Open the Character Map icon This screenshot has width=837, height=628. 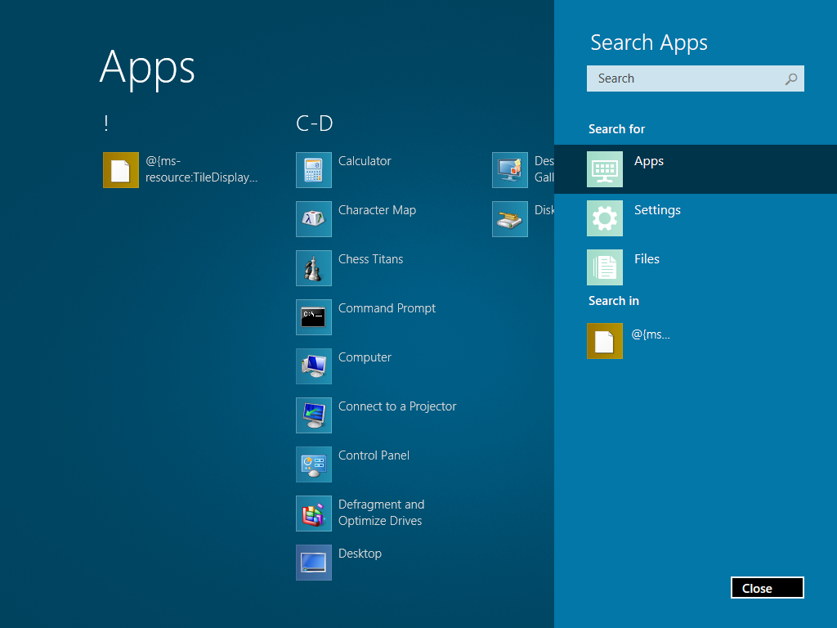313,219
